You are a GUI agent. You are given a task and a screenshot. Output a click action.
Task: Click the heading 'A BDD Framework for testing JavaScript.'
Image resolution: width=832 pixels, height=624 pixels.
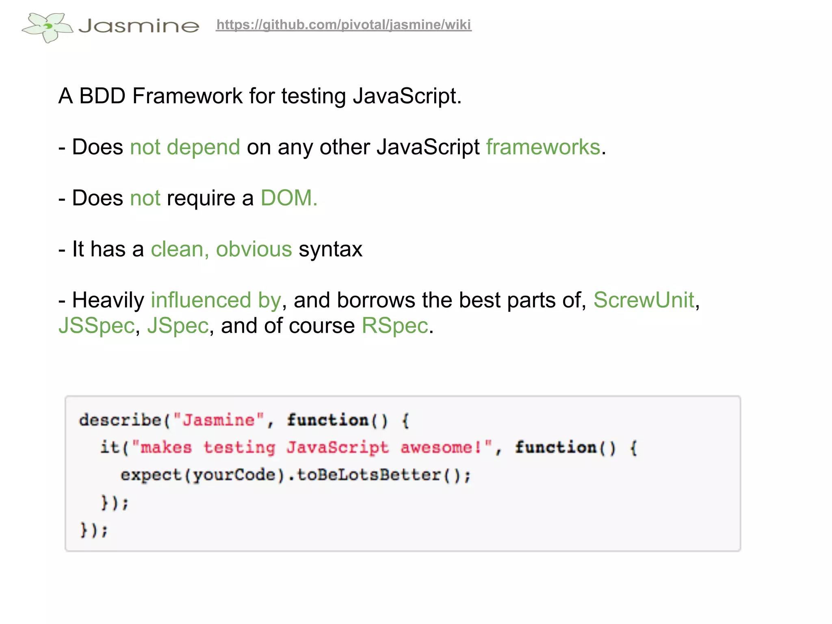click(x=260, y=96)
